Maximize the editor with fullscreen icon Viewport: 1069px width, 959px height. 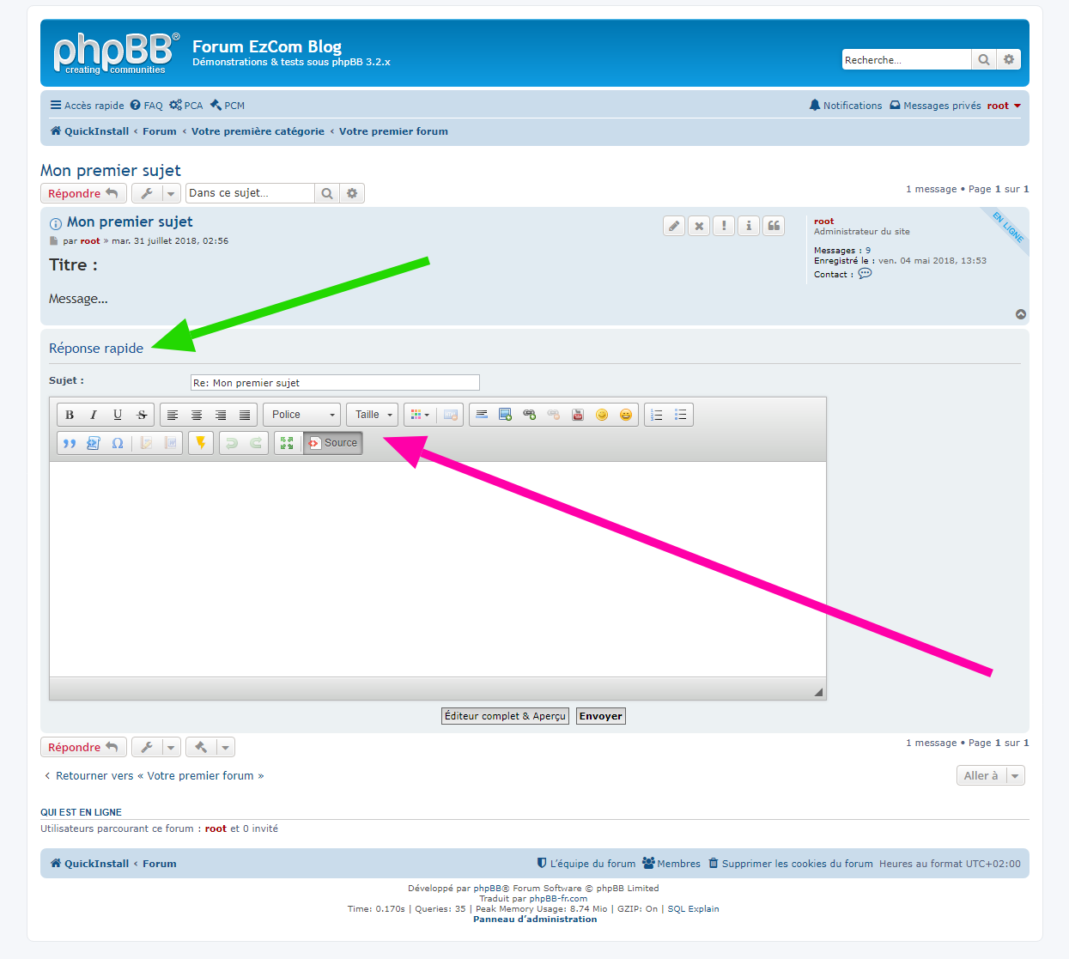coord(287,443)
